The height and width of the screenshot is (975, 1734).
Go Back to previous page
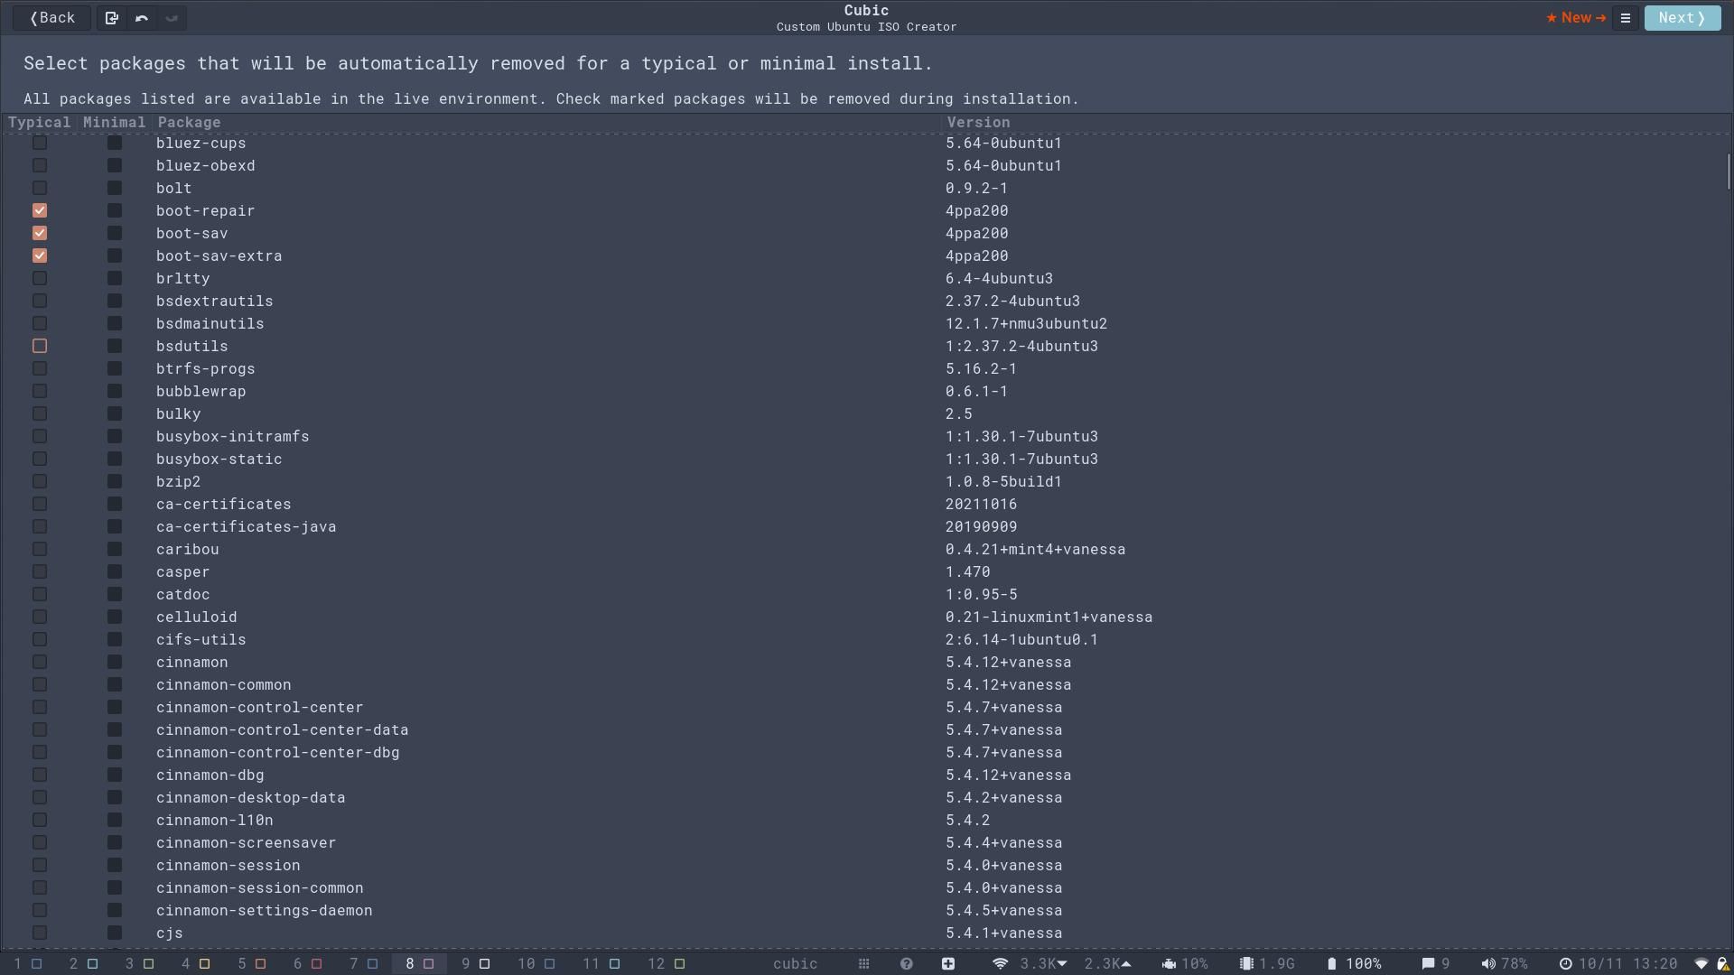pyautogui.click(x=51, y=18)
